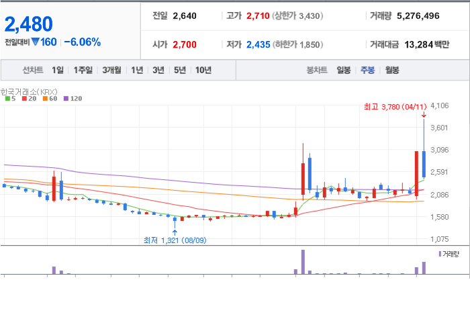Click the 3,601 y-axis label
This screenshot has height=329, width=470.
tap(439, 128)
